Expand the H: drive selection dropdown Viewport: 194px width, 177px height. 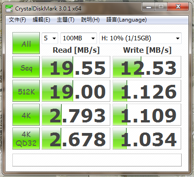pos(140,38)
